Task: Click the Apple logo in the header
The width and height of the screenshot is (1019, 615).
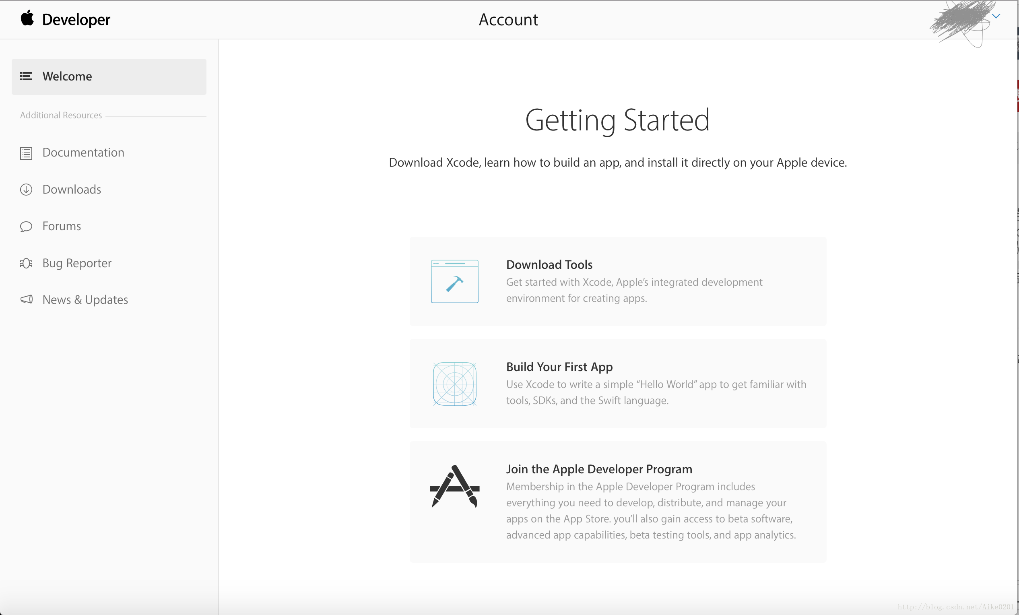Action: coord(27,18)
